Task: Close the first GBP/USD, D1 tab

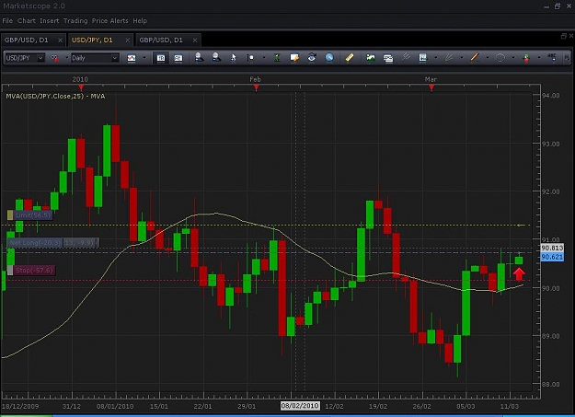Action: [x=60, y=40]
